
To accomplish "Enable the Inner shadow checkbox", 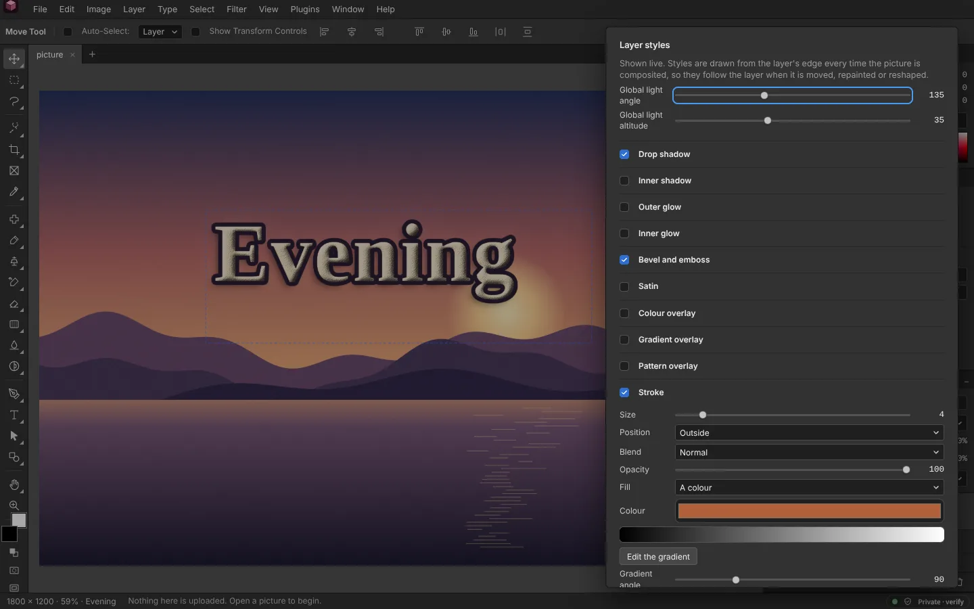I will 624,181.
